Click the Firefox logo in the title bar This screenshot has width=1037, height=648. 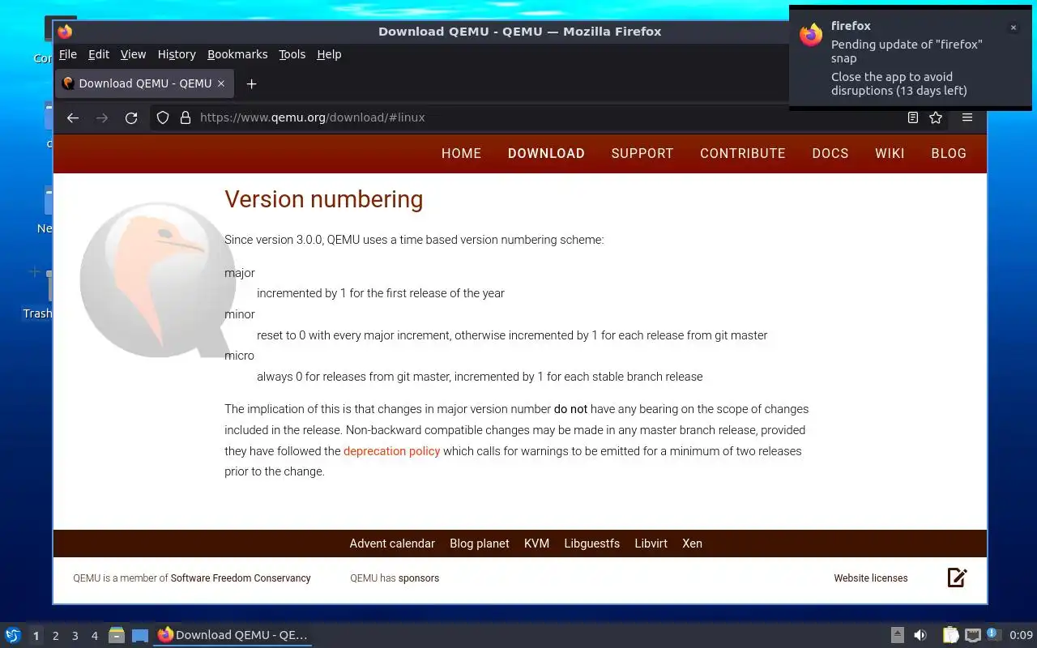[x=65, y=32]
